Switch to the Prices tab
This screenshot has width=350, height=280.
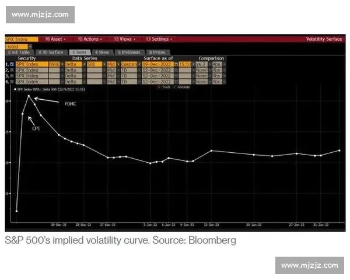(157, 52)
